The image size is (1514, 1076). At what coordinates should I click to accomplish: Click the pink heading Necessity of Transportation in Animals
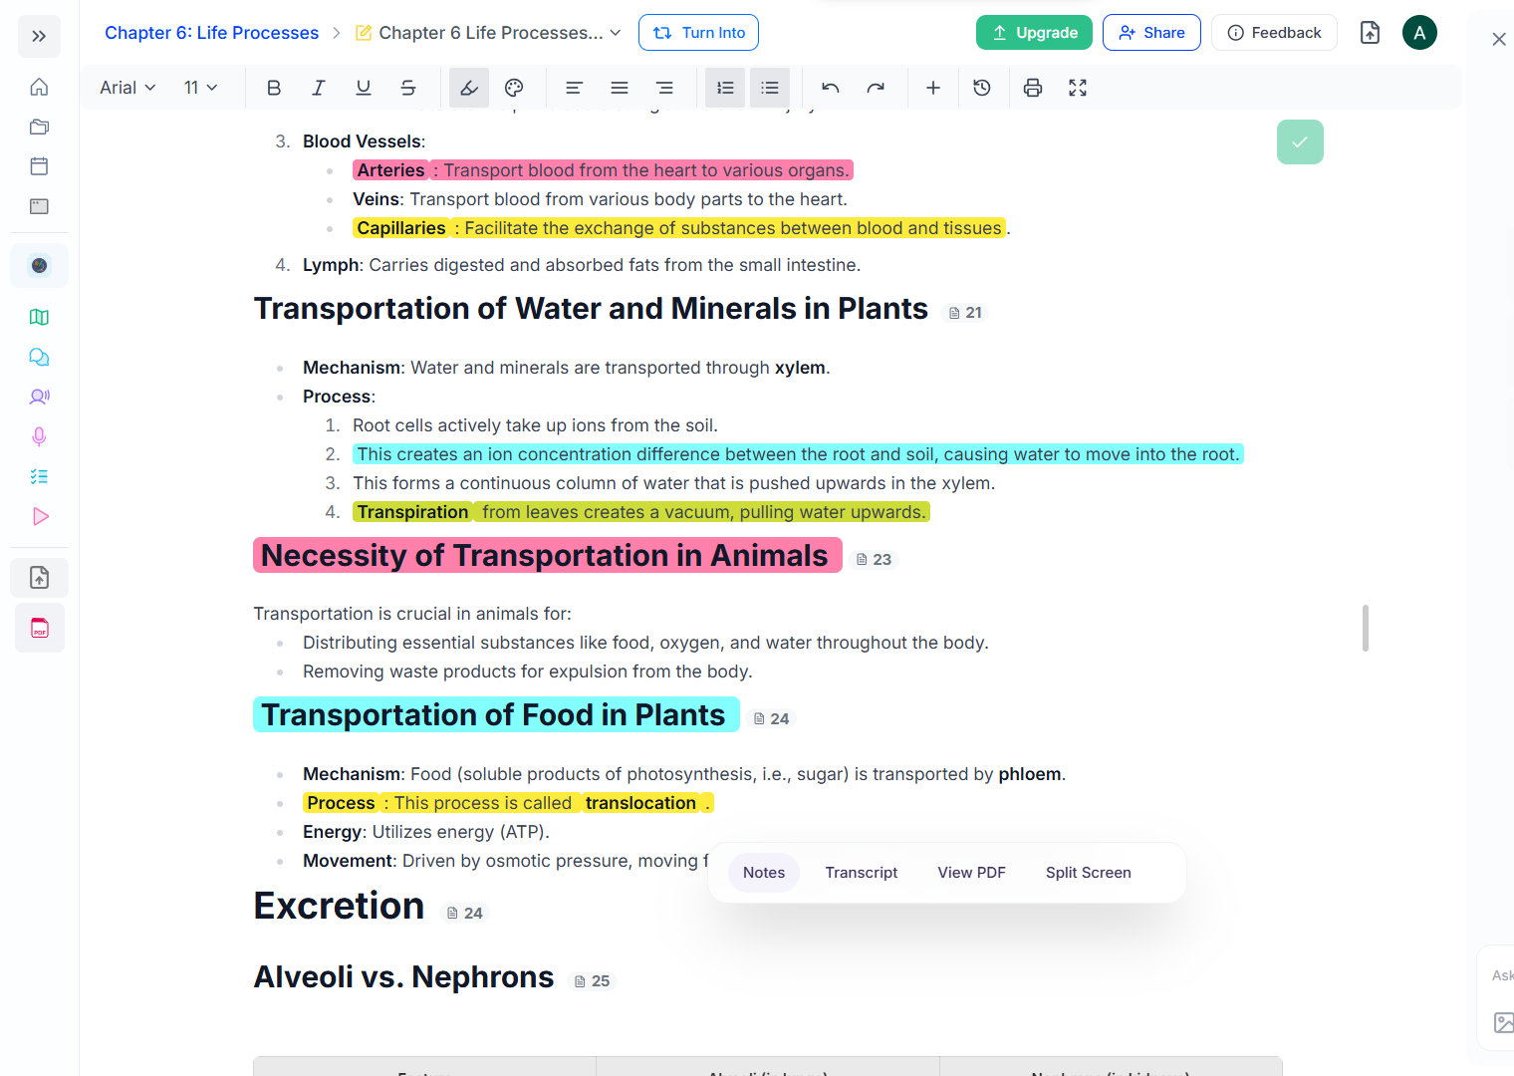(x=547, y=556)
